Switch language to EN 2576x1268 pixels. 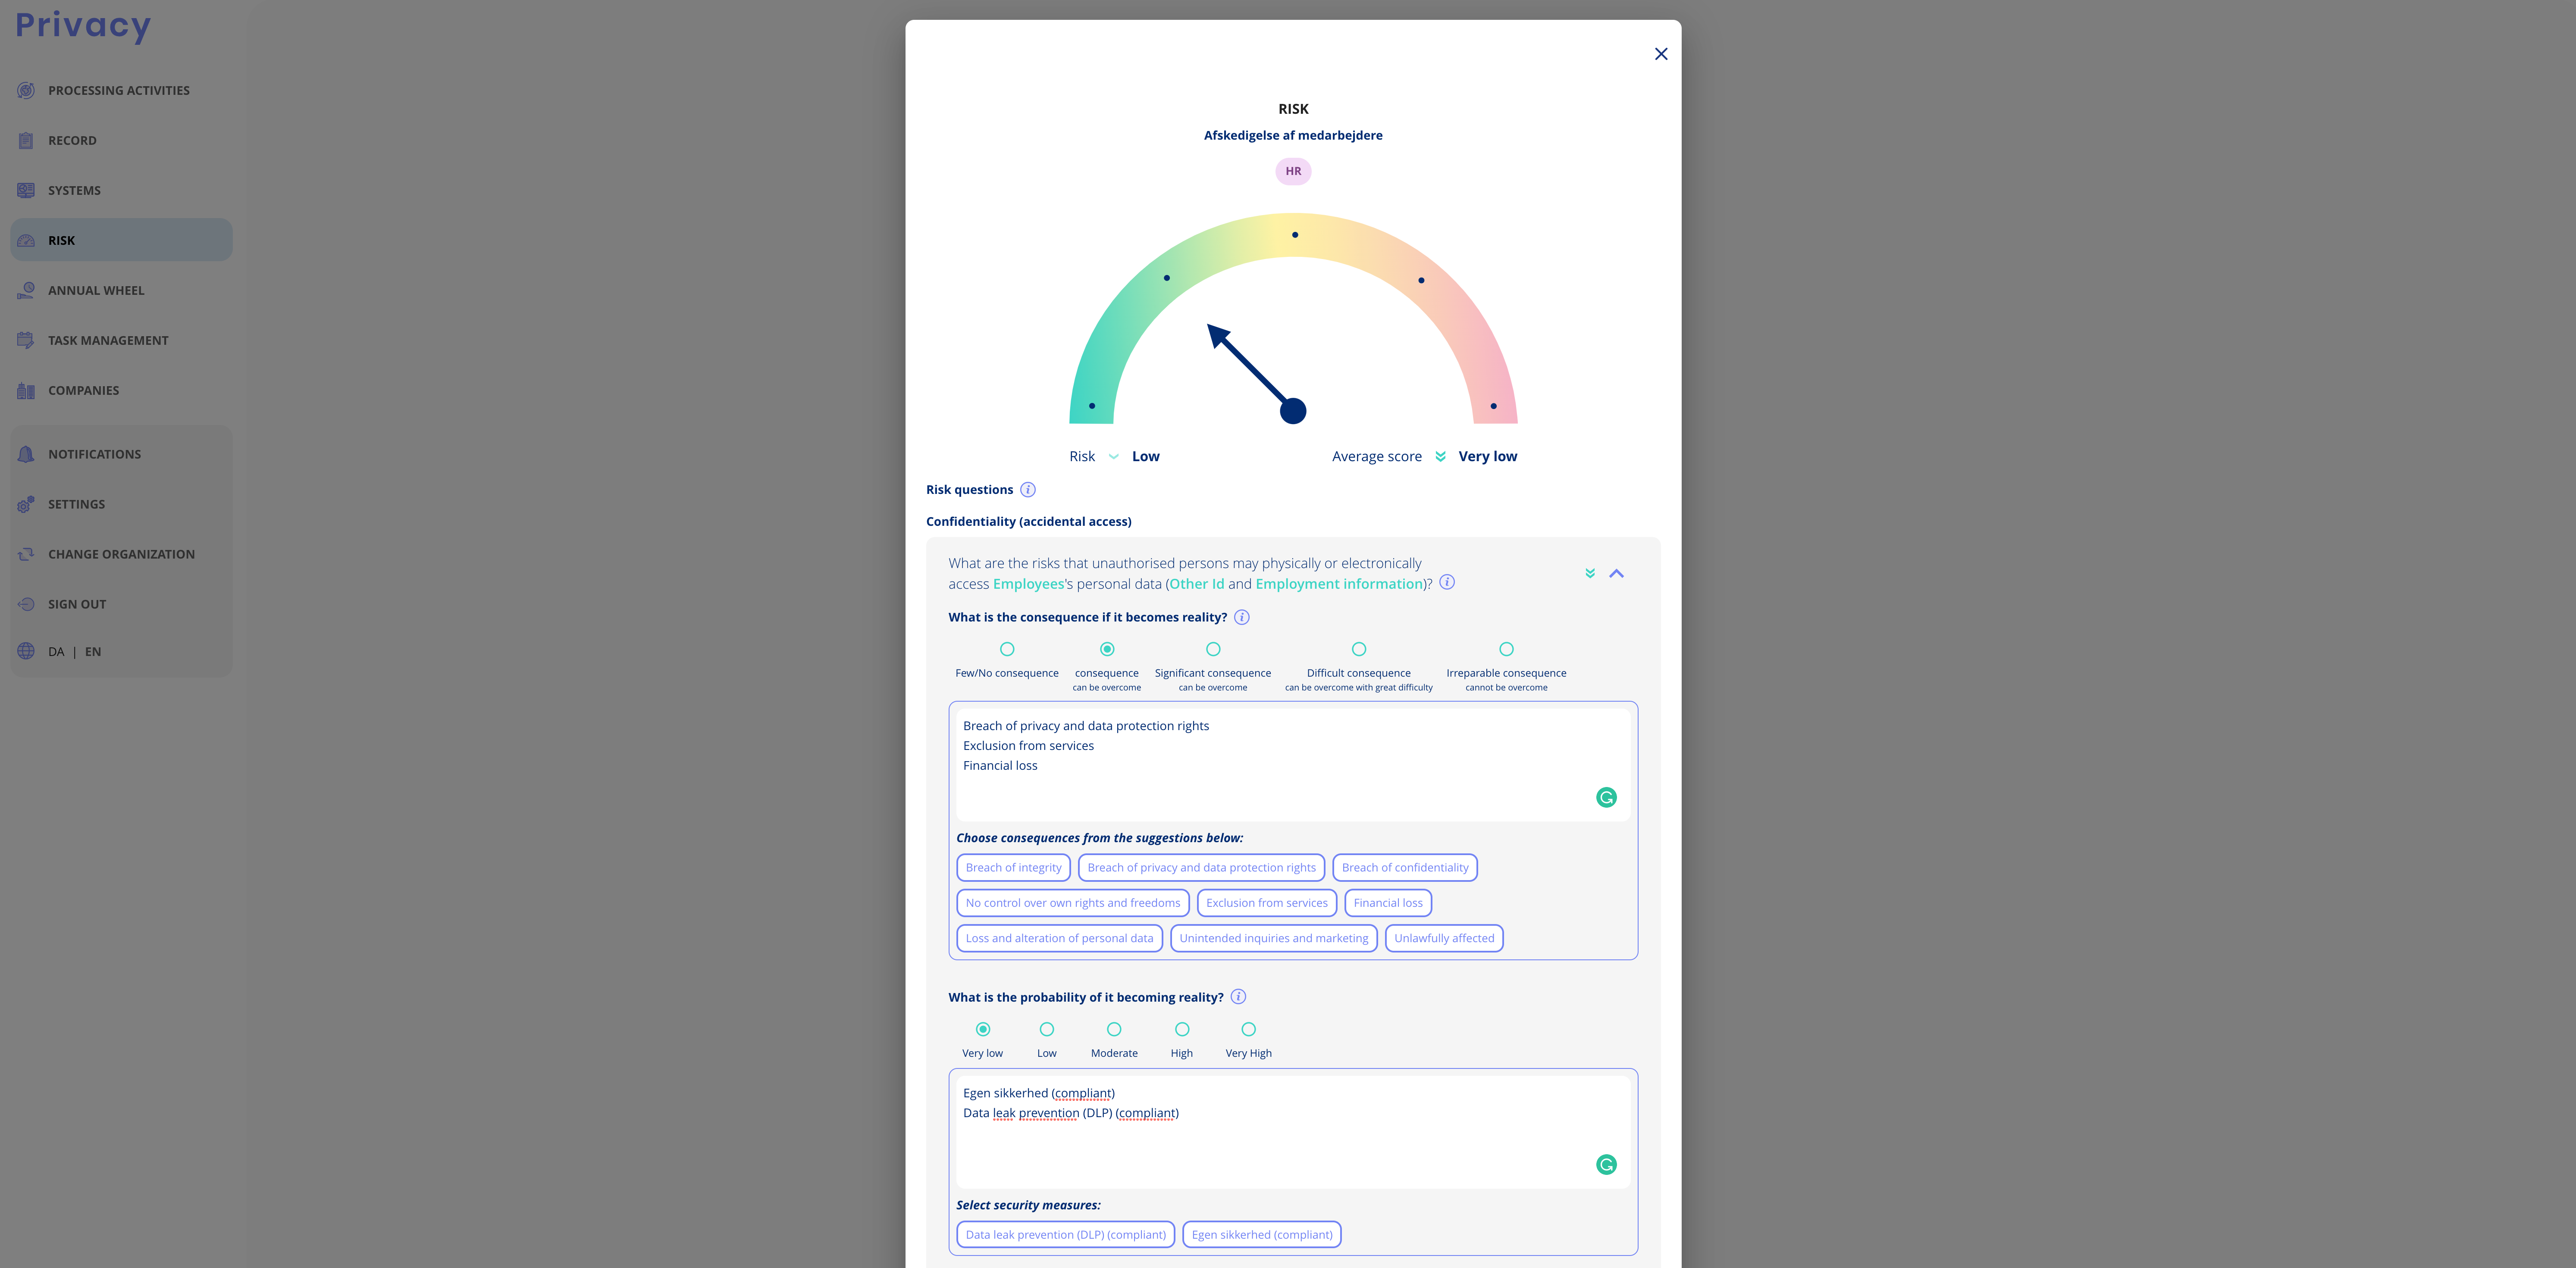coord(93,652)
